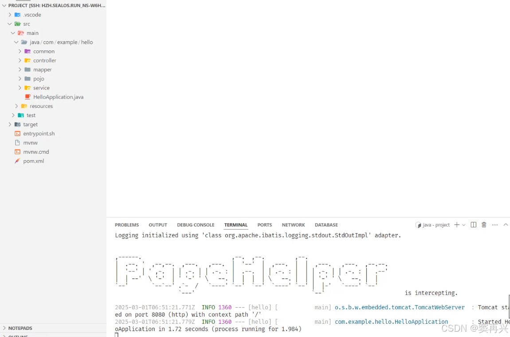Click the controller folder icon
The width and height of the screenshot is (510, 337).
pos(27,60)
